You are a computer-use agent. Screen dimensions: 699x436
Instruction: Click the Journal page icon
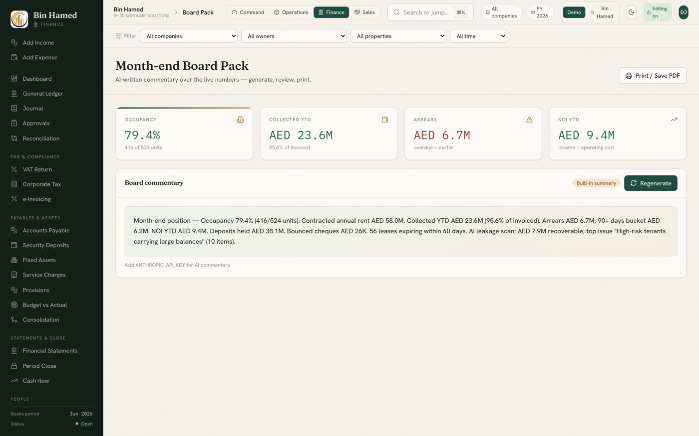click(14, 108)
